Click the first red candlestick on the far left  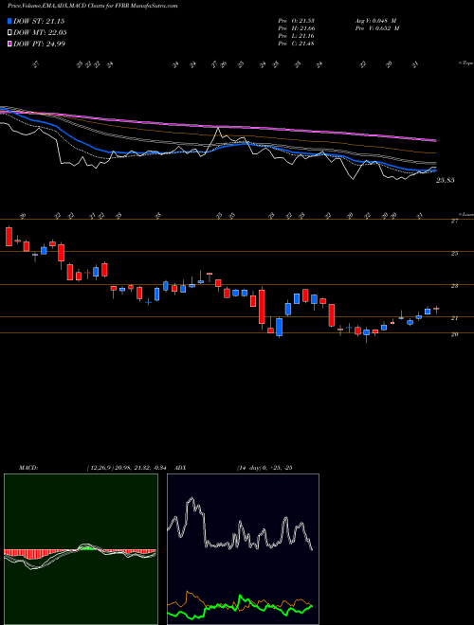[9, 237]
